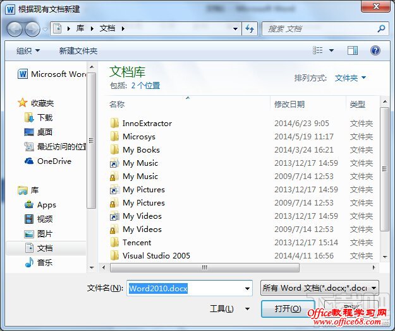The image size is (395, 331).
Task: Select the My Books folder
Action: pyautogui.click(x=135, y=150)
